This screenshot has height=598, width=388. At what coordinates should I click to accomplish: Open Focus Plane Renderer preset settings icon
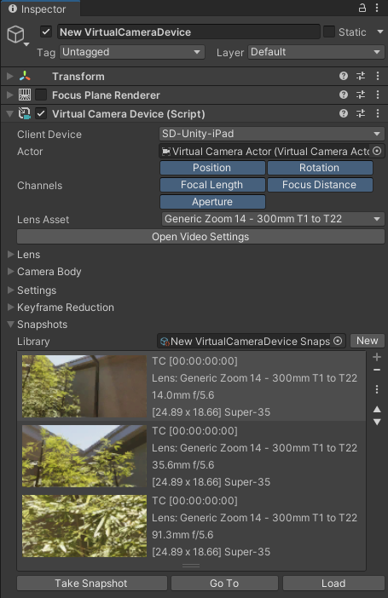coord(361,95)
